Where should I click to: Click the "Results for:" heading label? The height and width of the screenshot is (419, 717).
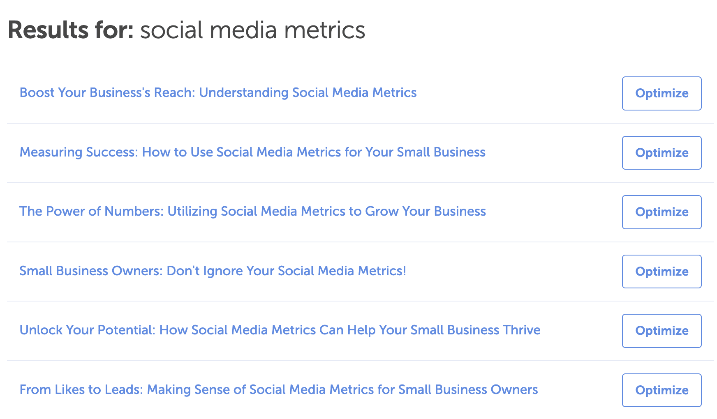pyautogui.click(x=71, y=30)
